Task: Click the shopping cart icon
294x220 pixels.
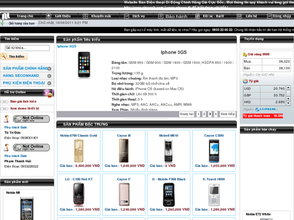Action: (x=2, y=23)
